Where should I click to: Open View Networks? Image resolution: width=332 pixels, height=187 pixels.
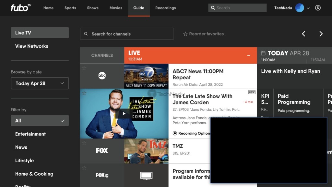(32, 46)
